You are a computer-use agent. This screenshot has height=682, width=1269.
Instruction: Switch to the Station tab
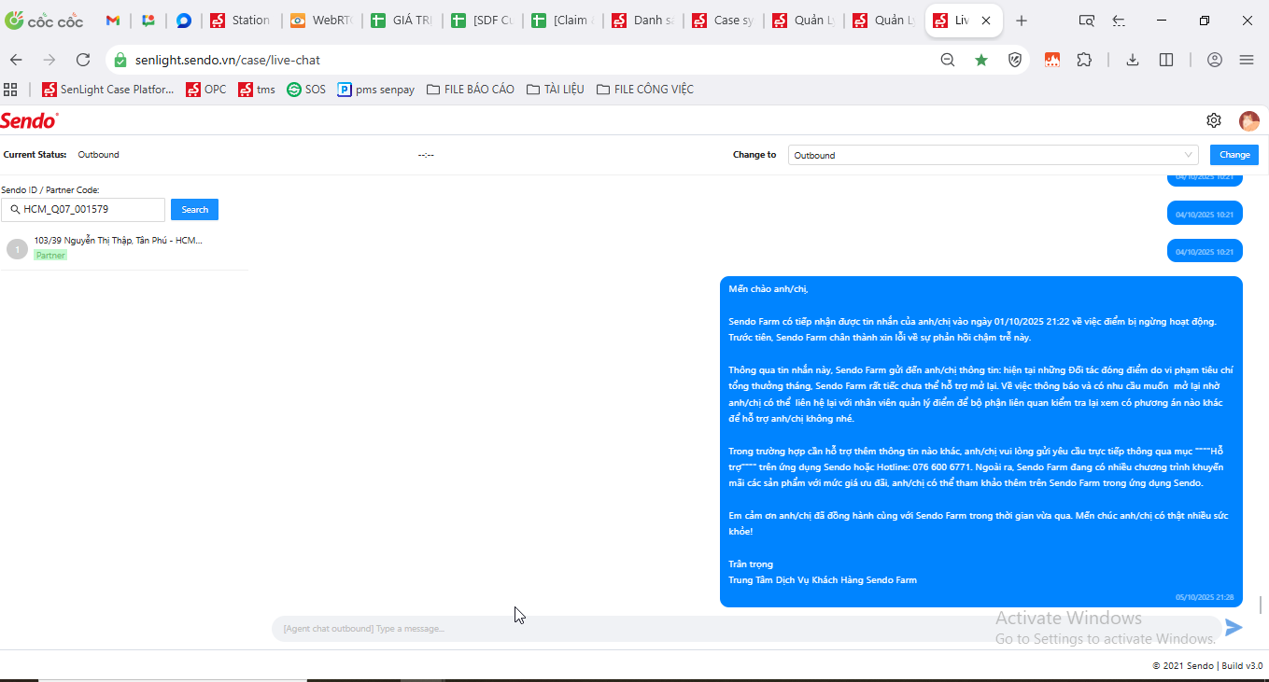click(241, 21)
